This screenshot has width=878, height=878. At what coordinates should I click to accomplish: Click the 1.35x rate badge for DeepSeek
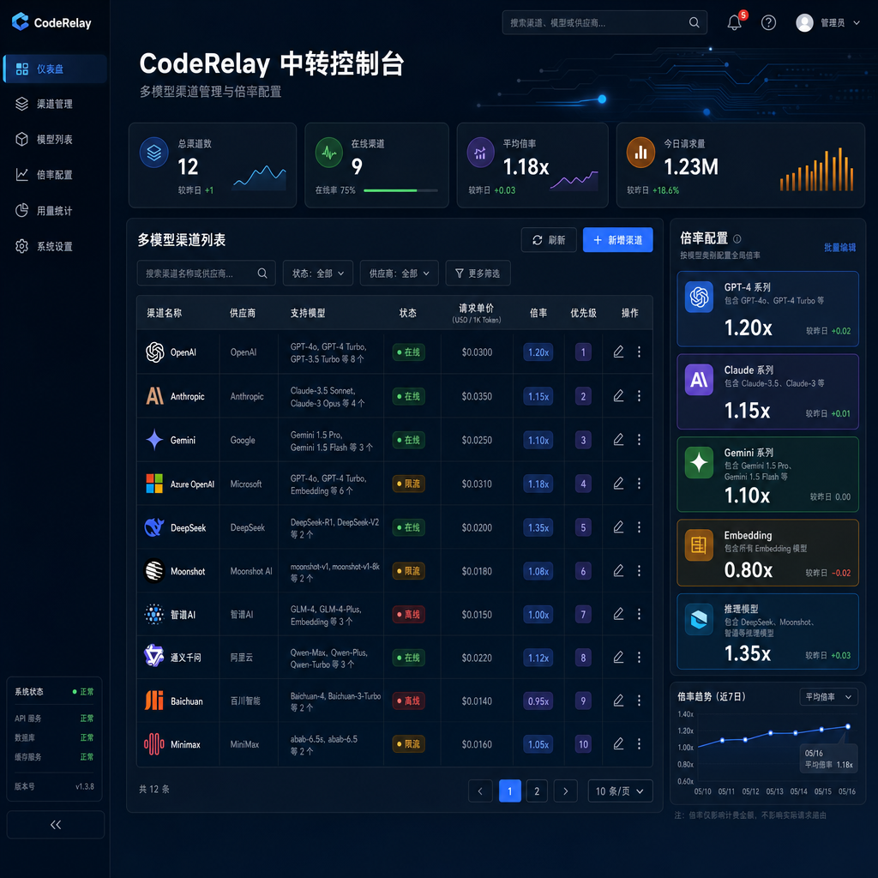(538, 527)
